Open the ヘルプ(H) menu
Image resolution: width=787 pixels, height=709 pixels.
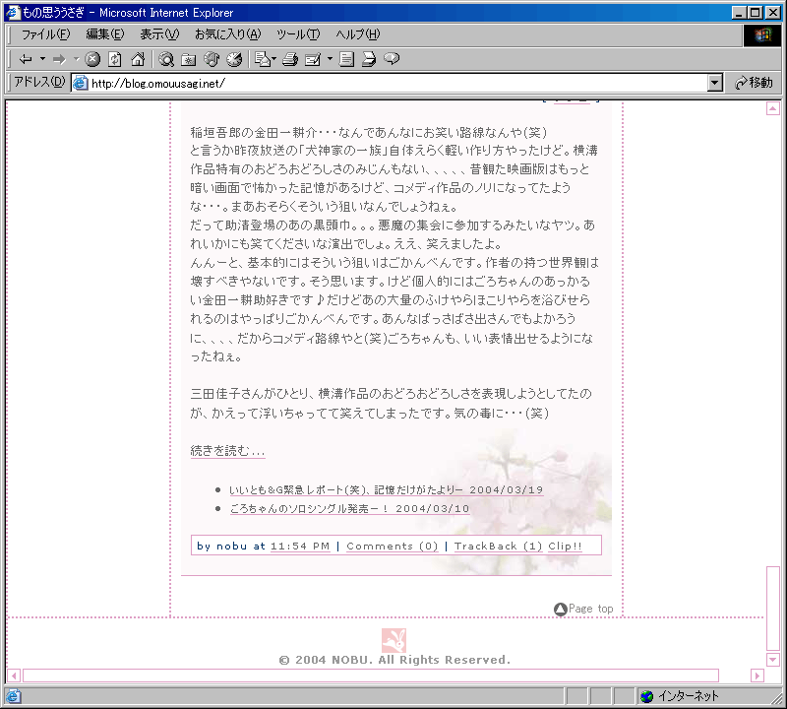(x=358, y=34)
